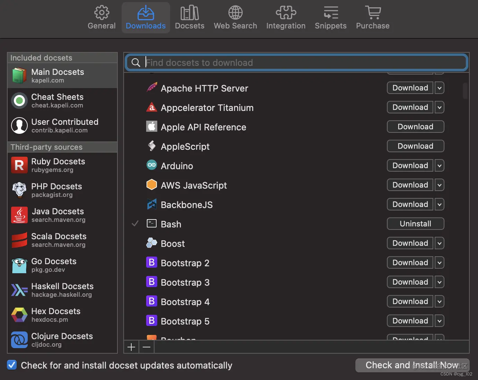Click the Boost hexagons icon
Screen dimensions: 478x380
[152, 243]
